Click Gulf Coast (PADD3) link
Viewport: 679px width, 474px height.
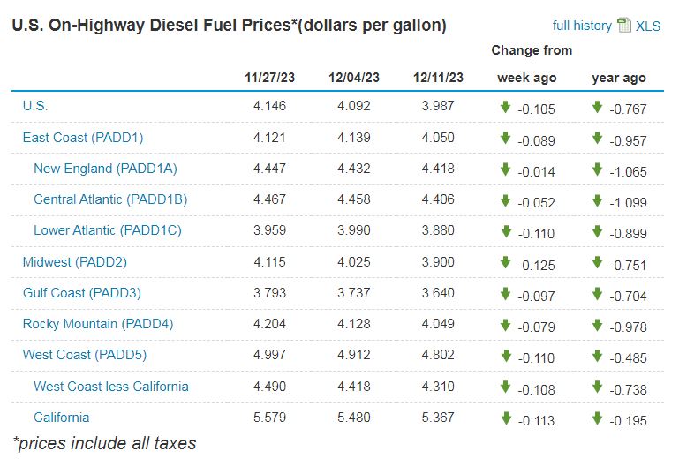[82, 292]
